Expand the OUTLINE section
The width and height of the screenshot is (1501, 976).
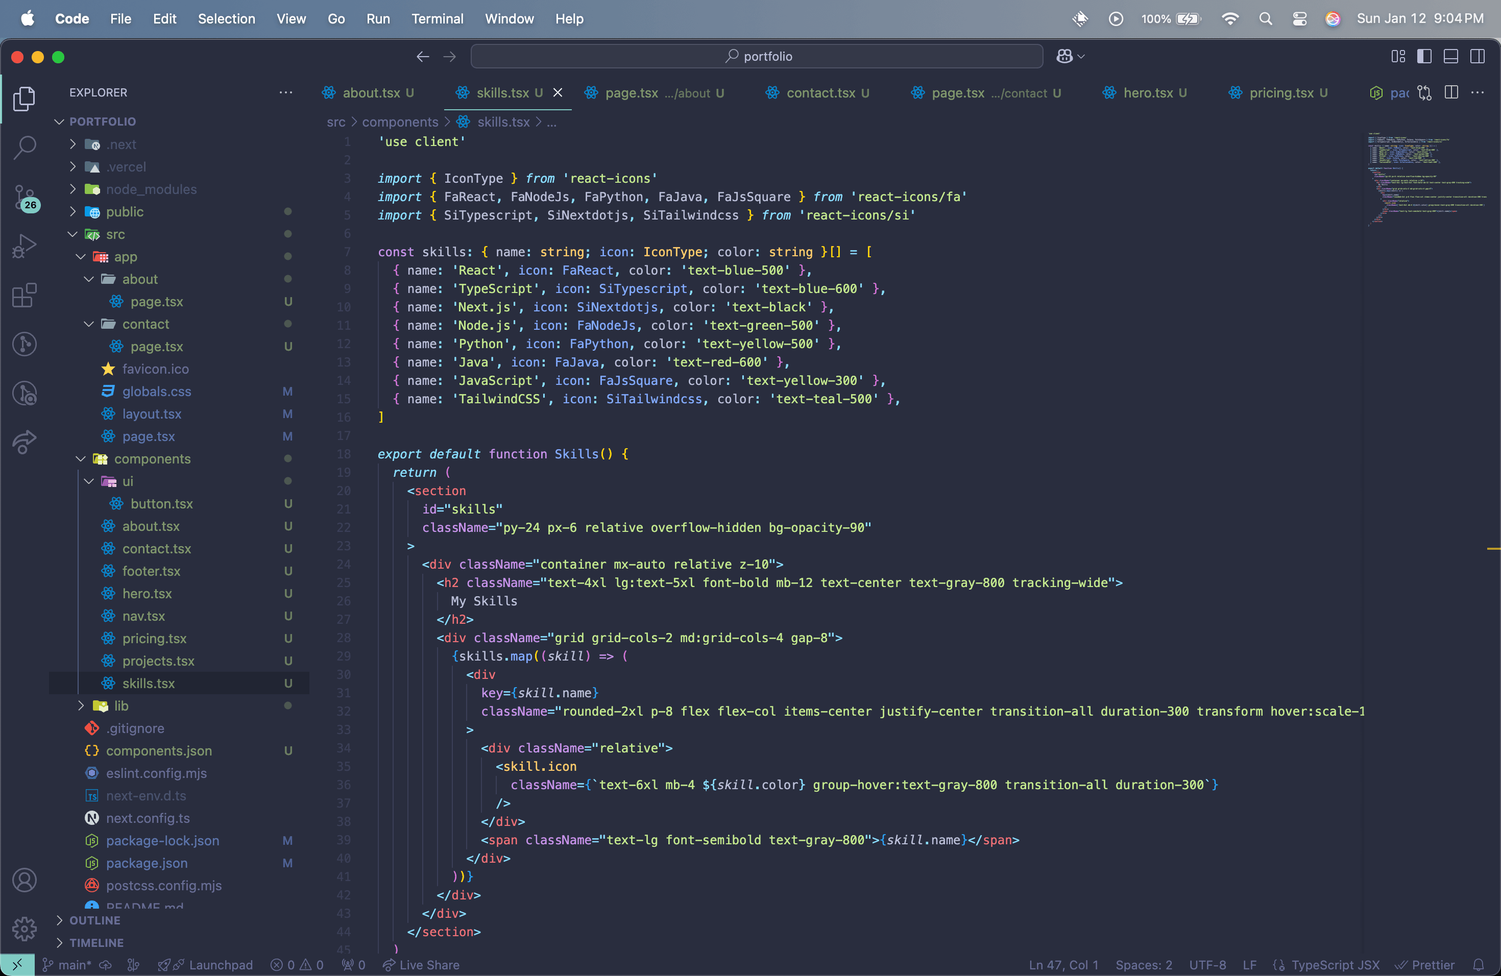coord(94,920)
